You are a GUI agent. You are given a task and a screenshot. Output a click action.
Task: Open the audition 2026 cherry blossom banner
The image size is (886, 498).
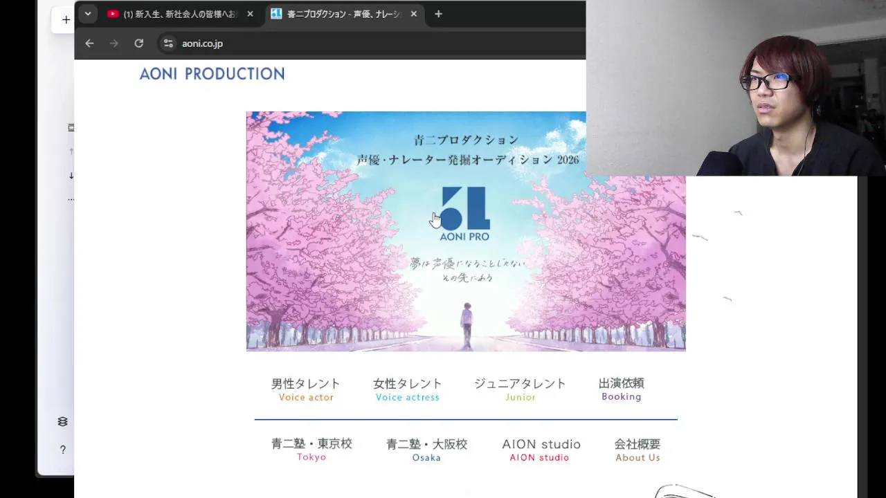pos(466,231)
